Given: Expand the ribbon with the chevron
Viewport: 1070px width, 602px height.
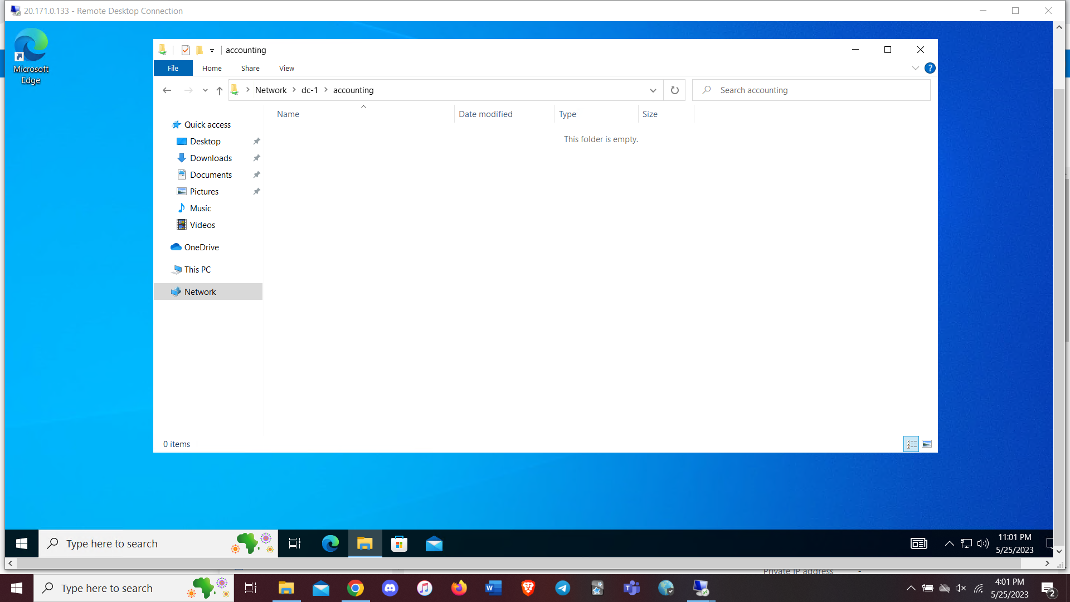Looking at the screenshot, I should [915, 68].
